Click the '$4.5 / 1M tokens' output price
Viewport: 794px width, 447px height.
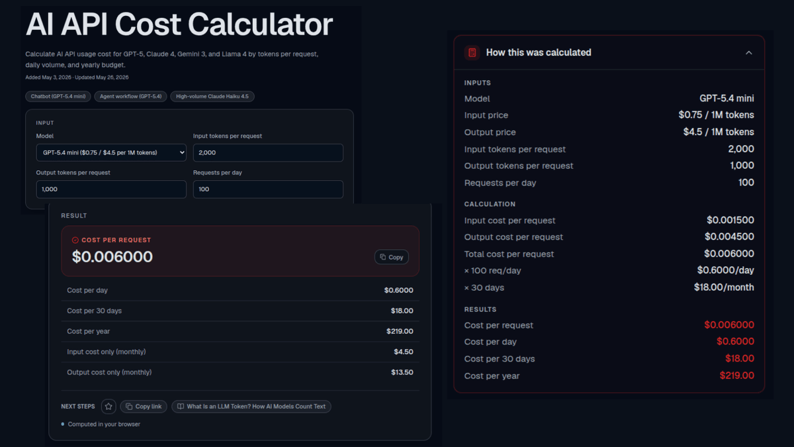719,132
